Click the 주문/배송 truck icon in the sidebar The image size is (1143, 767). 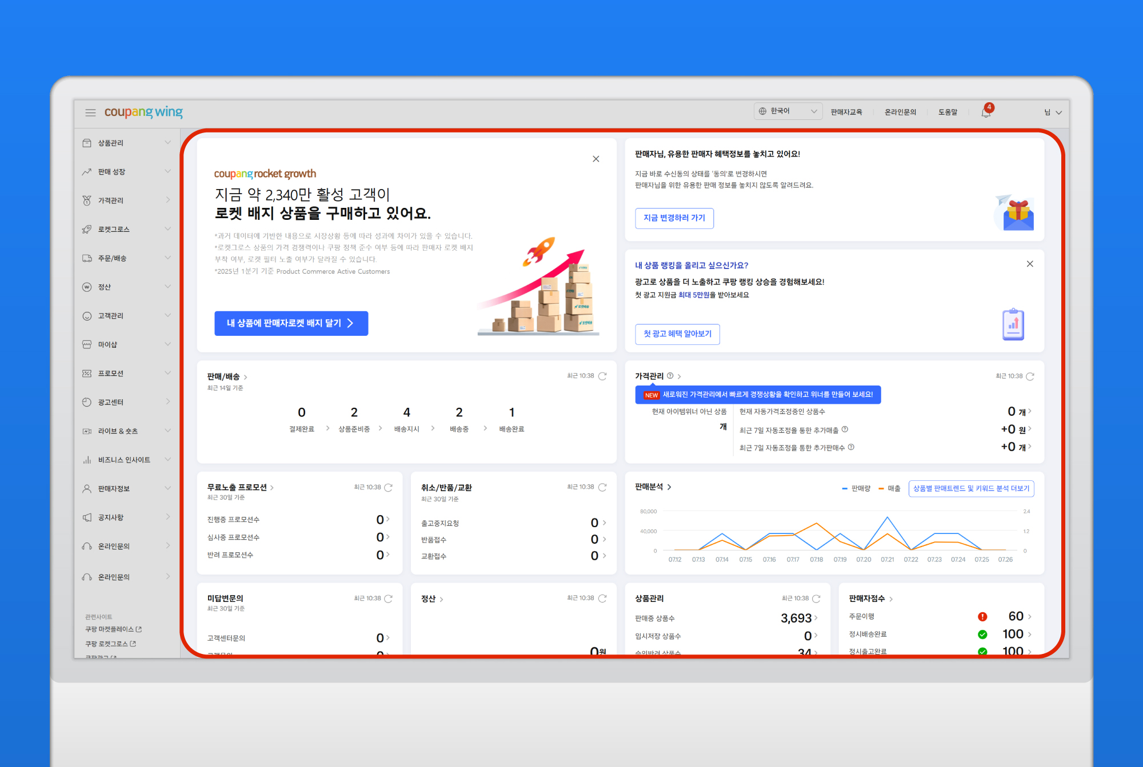tap(87, 258)
